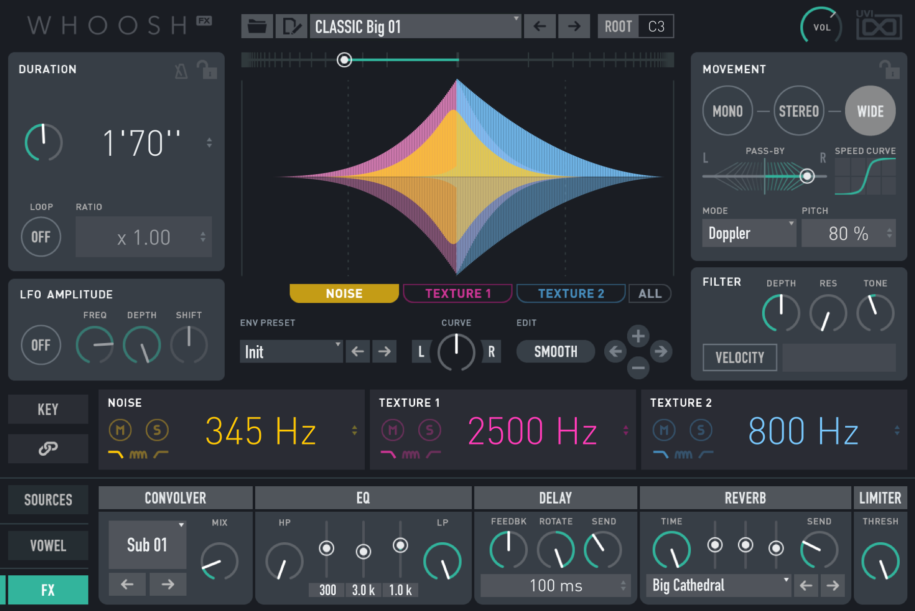Switch to the TEXTURE 2 tab
The image size is (915, 611).
pyautogui.click(x=571, y=293)
